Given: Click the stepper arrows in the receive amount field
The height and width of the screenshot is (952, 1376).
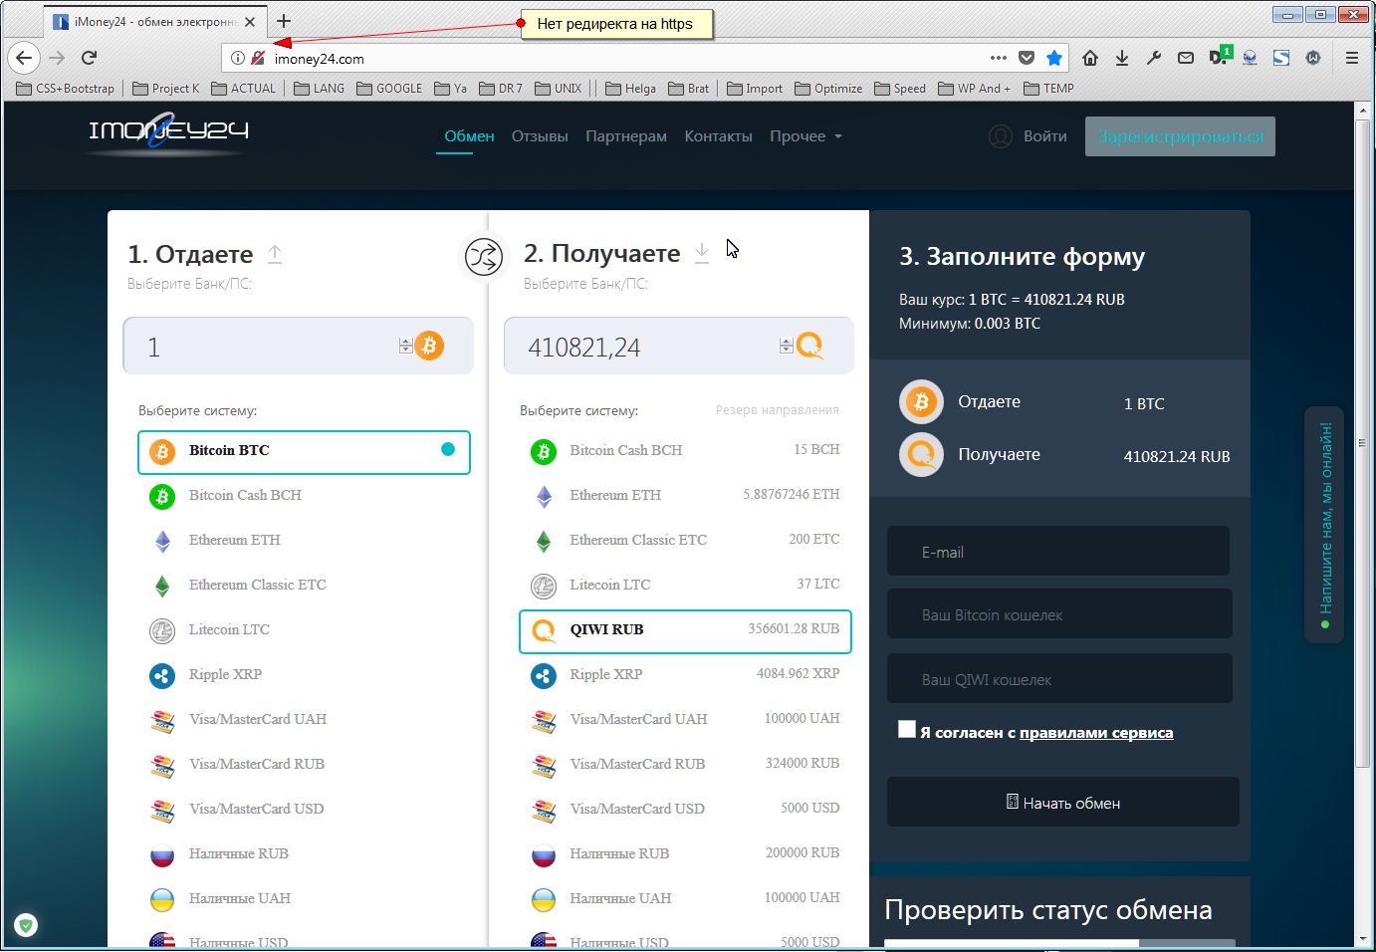Looking at the screenshot, I should coord(787,346).
